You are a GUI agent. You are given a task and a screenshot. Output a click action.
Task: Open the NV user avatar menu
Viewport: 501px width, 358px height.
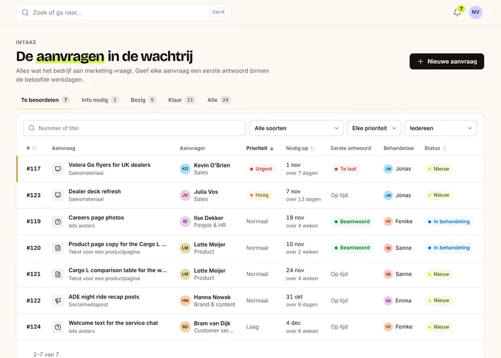coord(475,12)
